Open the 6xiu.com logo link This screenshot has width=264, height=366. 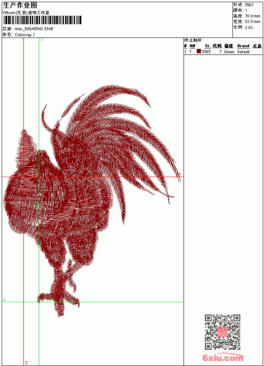click(x=223, y=357)
